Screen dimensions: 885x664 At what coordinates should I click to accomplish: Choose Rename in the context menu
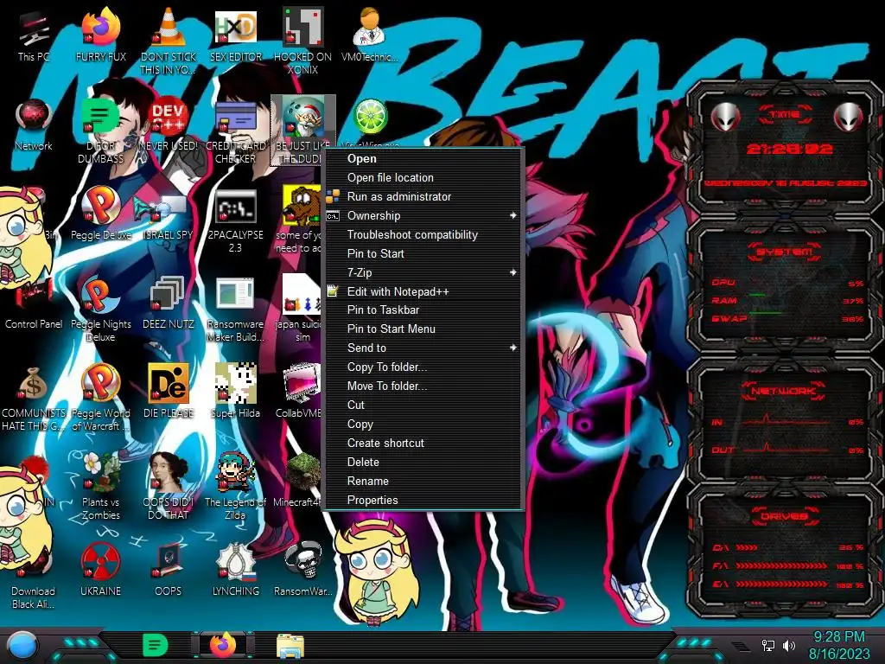click(x=423, y=481)
